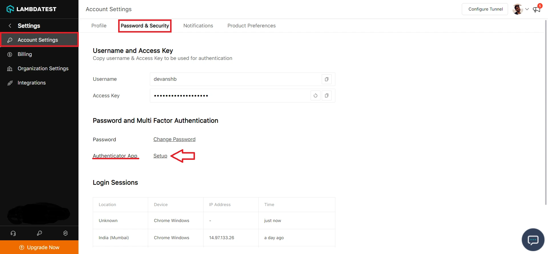Open Billing in the sidebar
The height and width of the screenshot is (254, 548).
[x=25, y=54]
